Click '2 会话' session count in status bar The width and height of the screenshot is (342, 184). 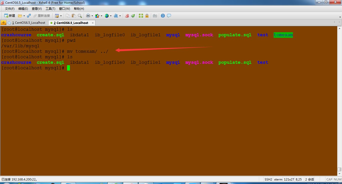click(x=309, y=179)
